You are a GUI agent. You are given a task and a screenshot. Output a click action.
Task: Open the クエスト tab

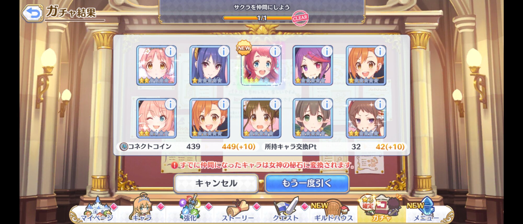[x=286, y=210]
